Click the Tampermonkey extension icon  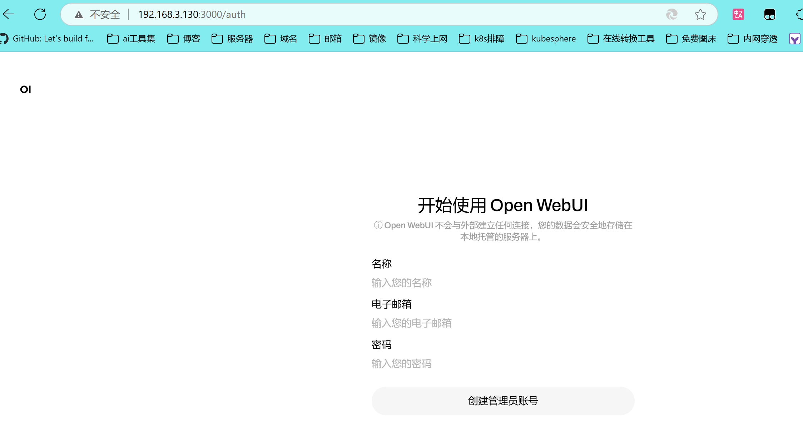tap(769, 14)
